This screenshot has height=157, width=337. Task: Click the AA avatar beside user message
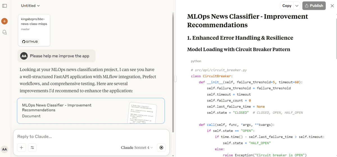24,56
